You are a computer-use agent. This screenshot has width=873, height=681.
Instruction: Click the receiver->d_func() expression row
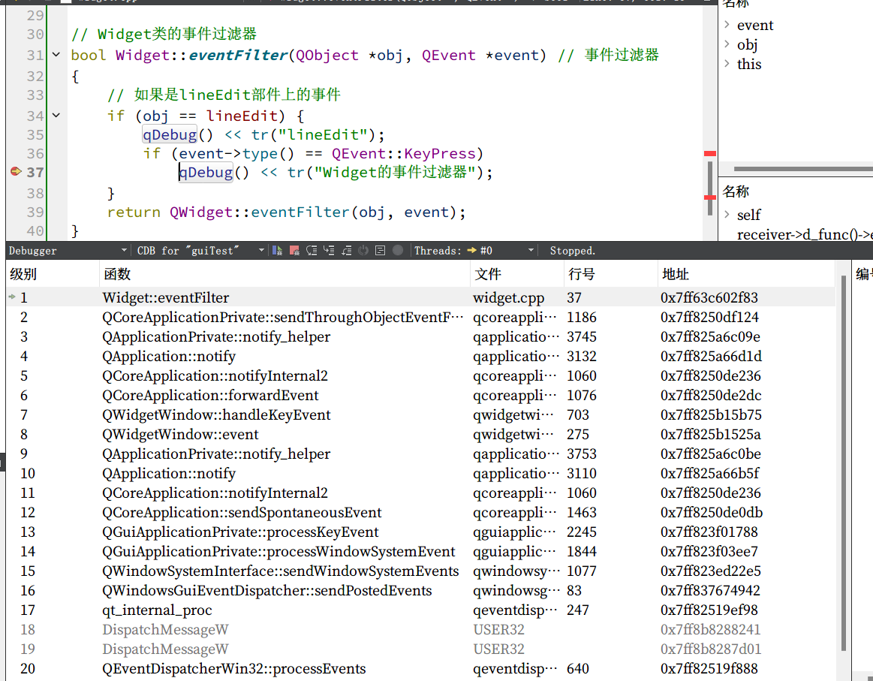point(805,234)
